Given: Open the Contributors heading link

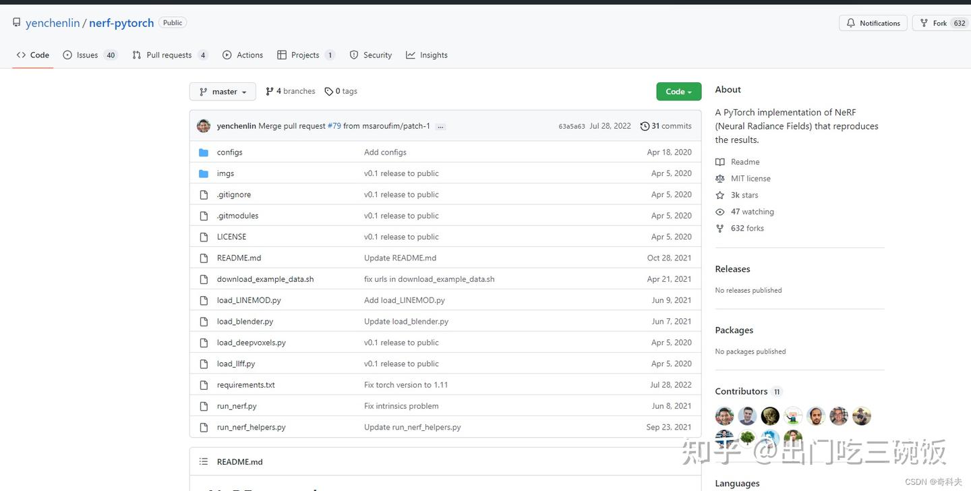Looking at the screenshot, I should point(748,392).
